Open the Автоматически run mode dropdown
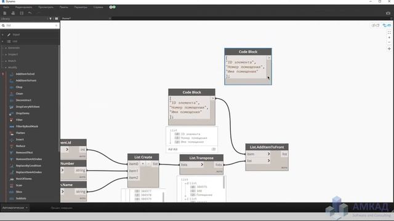Viewport: 394px width, 221px height. pos(15,207)
